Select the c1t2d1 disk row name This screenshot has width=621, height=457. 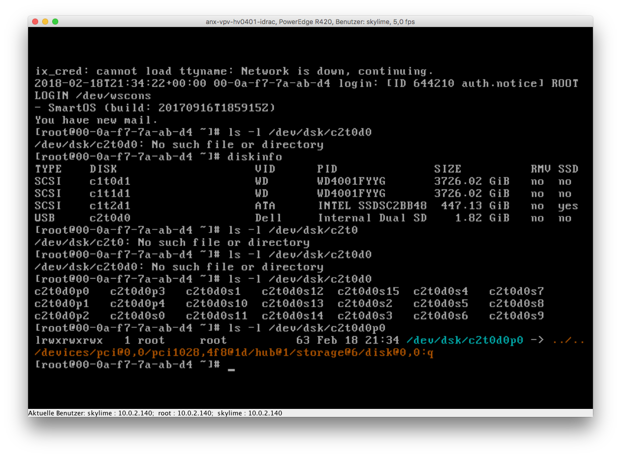[110, 206]
